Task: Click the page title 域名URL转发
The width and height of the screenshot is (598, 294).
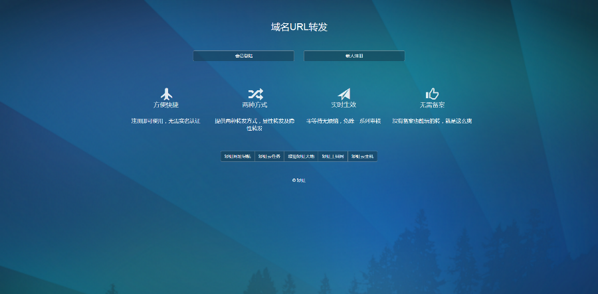Action: click(299, 27)
